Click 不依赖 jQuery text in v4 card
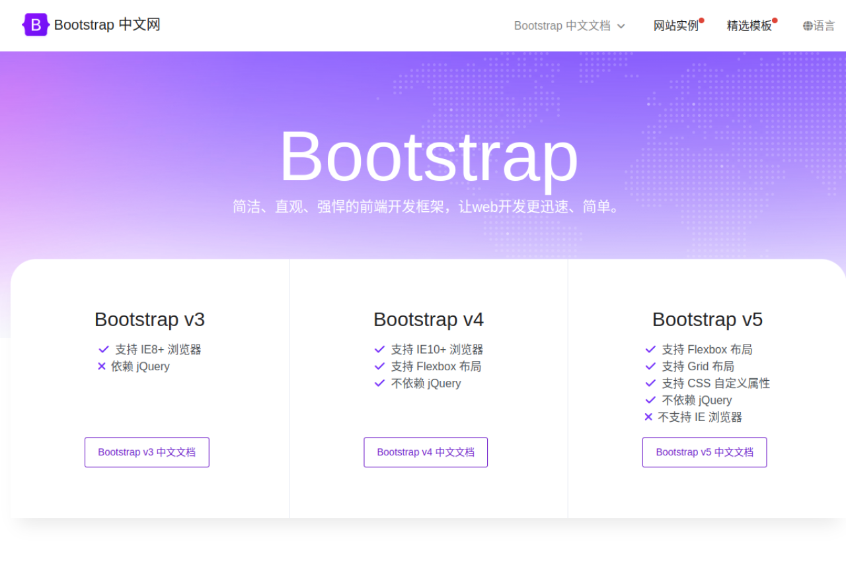Viewport: 846px width, 563px height. pos(426,383)
